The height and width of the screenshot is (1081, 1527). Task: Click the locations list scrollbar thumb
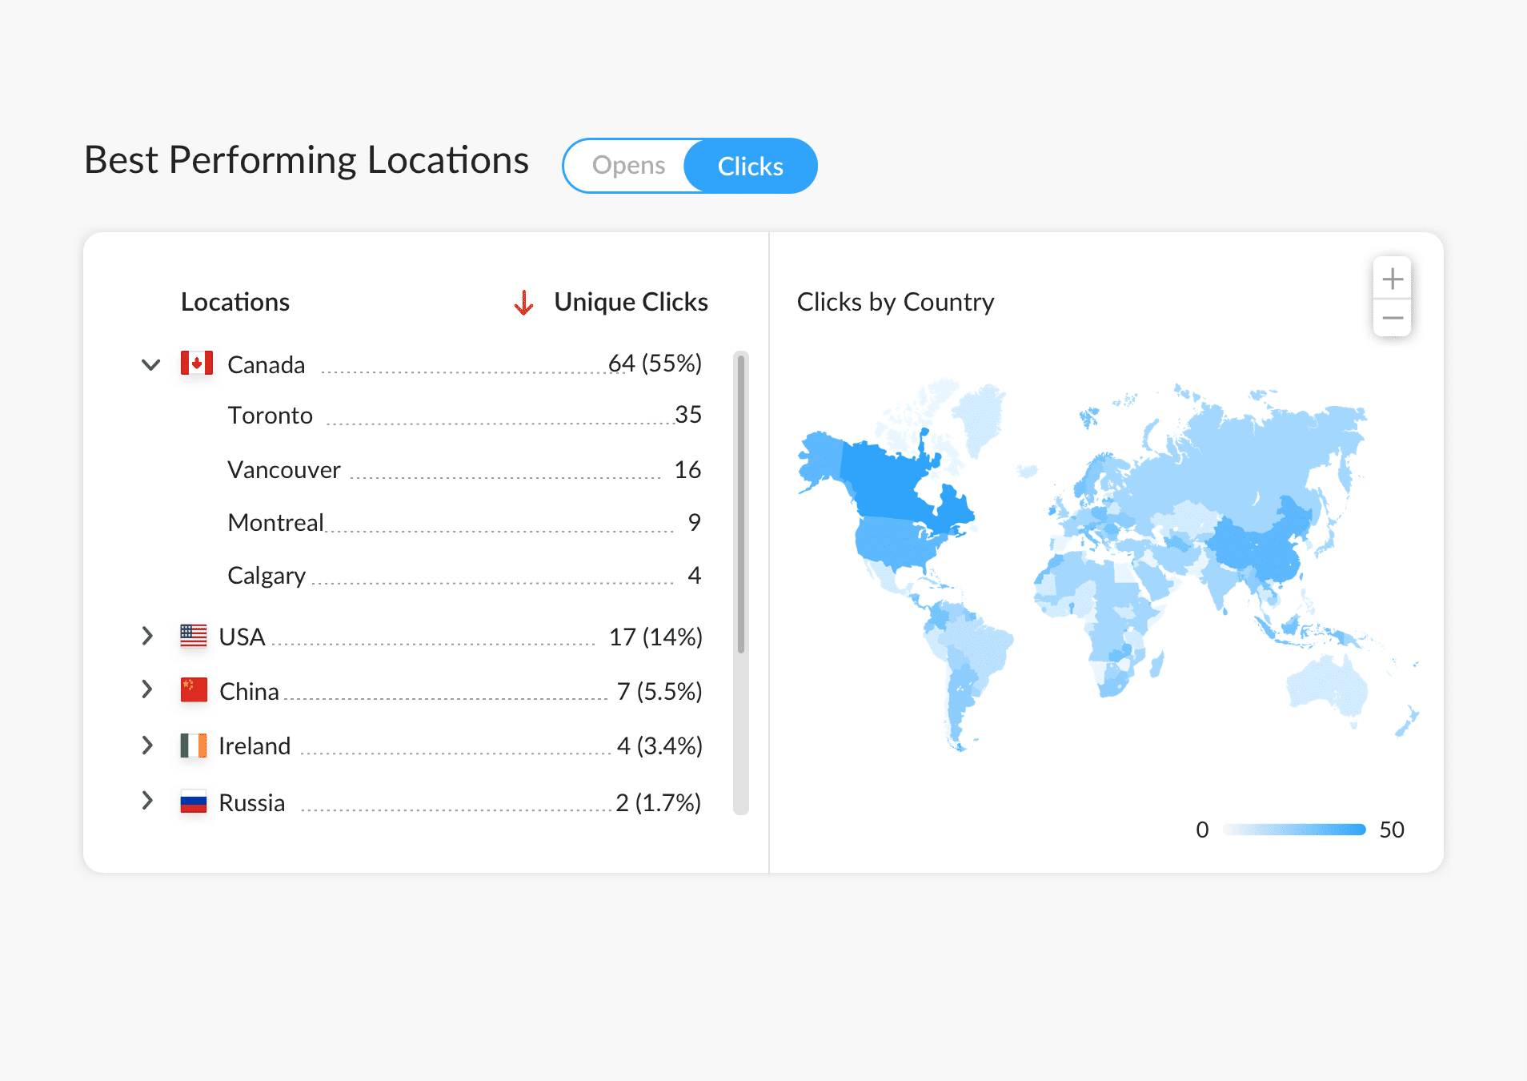[x=741, y=504]
